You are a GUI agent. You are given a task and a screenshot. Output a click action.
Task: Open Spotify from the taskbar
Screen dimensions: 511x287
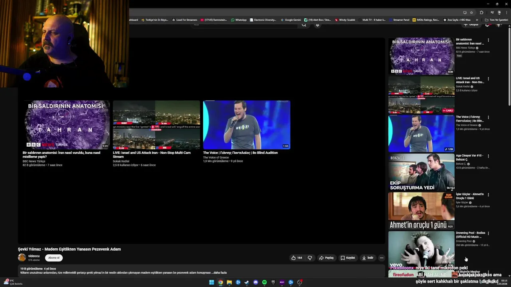(264, 282)
